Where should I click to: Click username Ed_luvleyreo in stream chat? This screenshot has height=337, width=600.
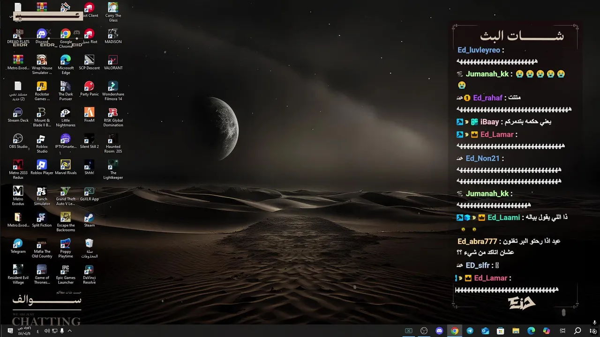[x=479, y=50]
